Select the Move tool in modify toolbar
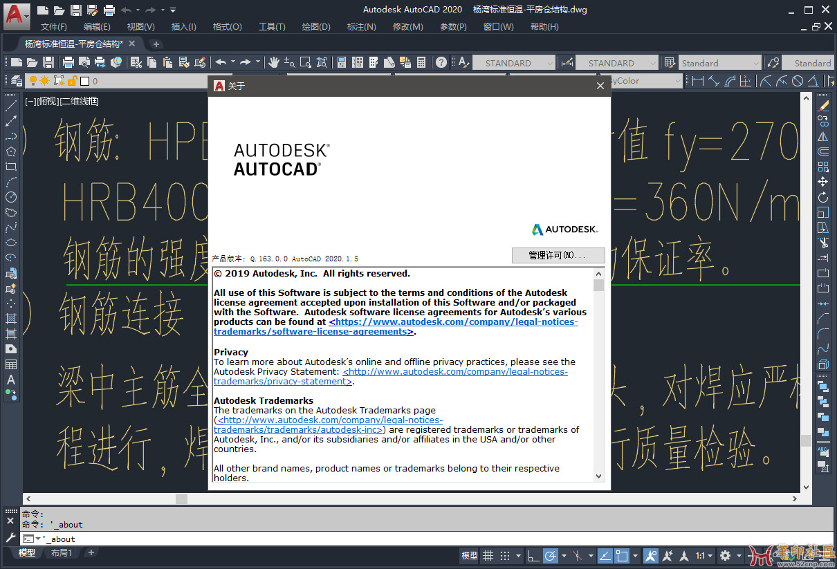 823,182
